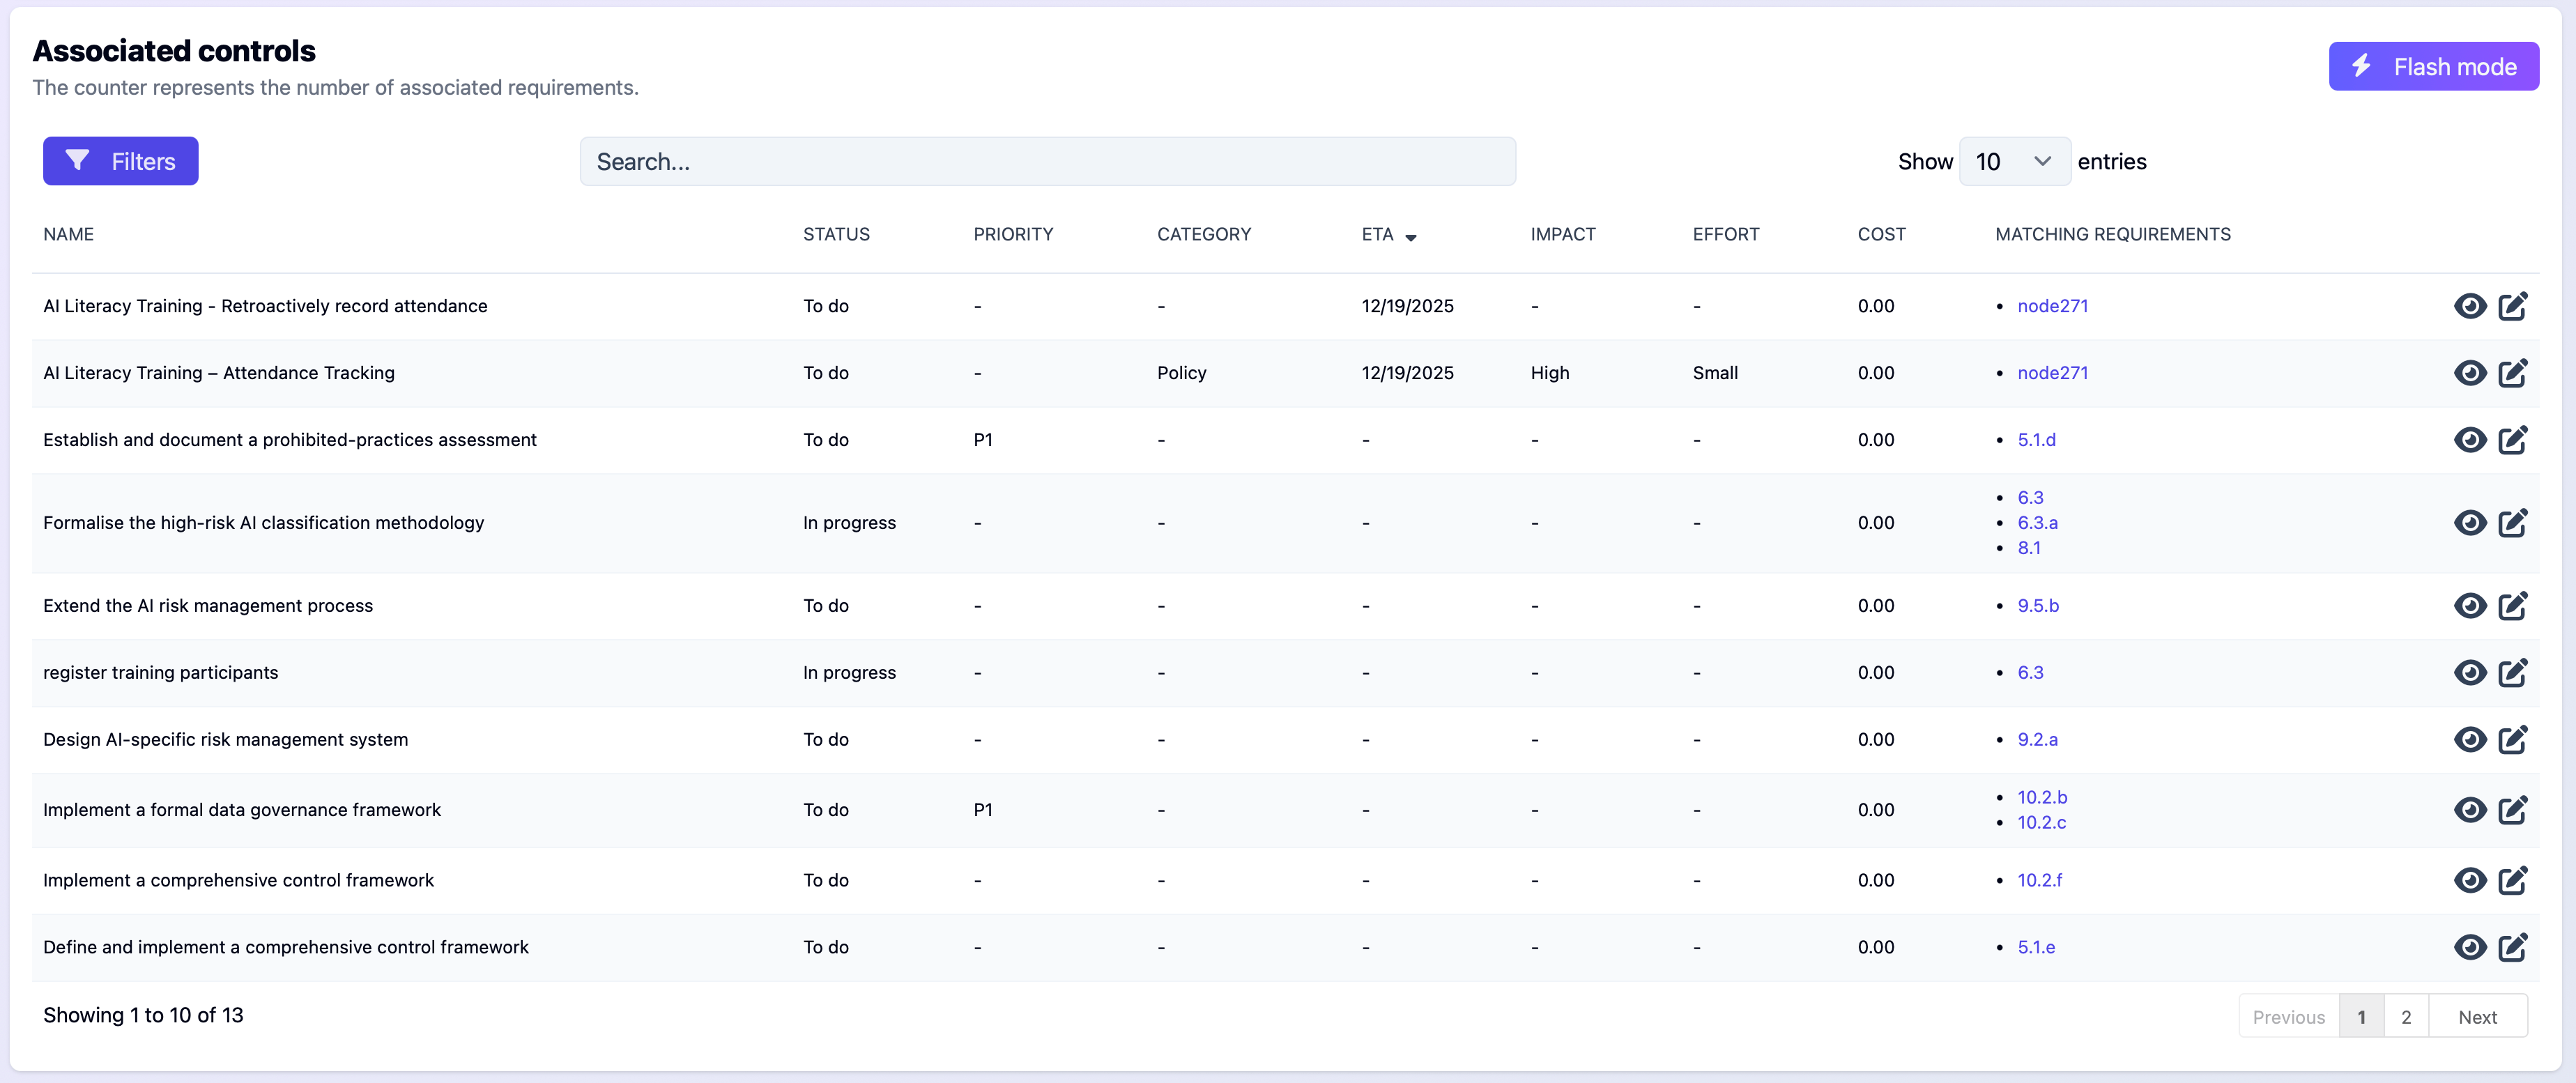This screenshot has width=2576, height=1083.
Task: Click edit icon for Extend the AI risk management process
Action: (x=2512, y=606)
